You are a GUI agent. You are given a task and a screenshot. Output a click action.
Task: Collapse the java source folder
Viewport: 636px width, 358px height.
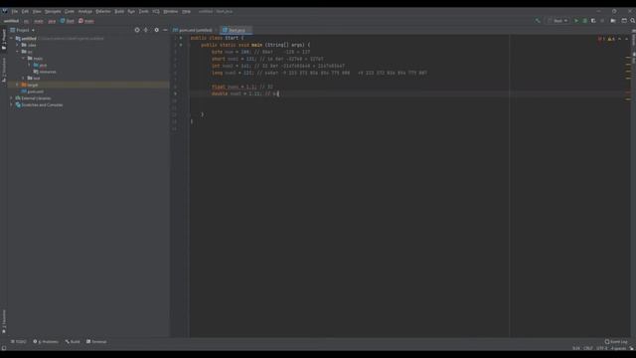click(29, 65)
